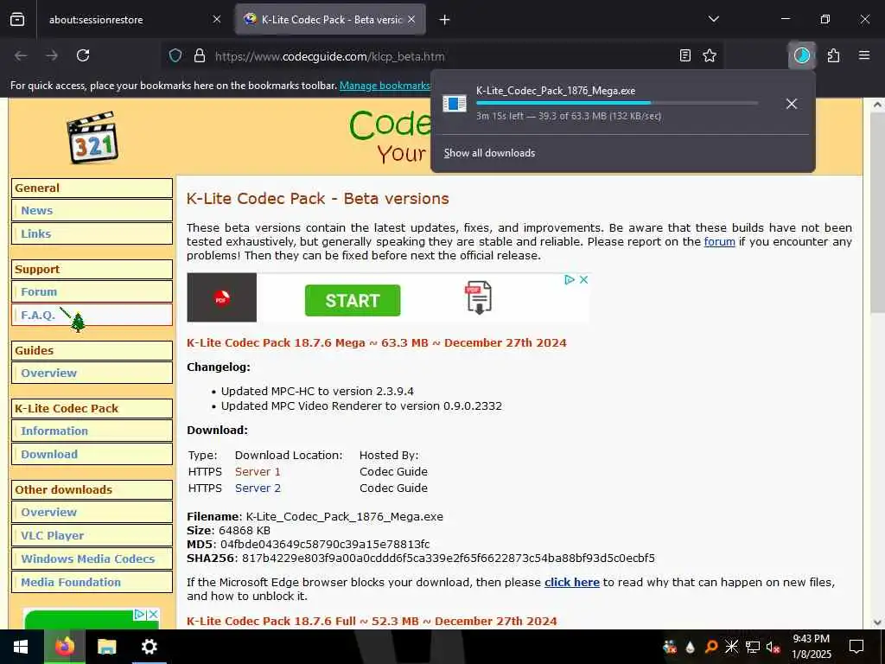This screenshot has width=885, height=664.
Task: Toggle the downloads panel button
Action: (x=801, y=55)
